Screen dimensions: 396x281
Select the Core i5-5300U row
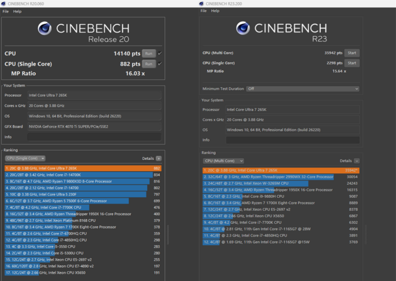tap(83, 253)
